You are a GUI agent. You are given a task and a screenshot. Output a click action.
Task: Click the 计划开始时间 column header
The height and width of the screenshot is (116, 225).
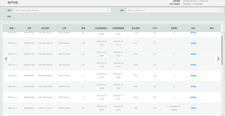pos(101,28)
